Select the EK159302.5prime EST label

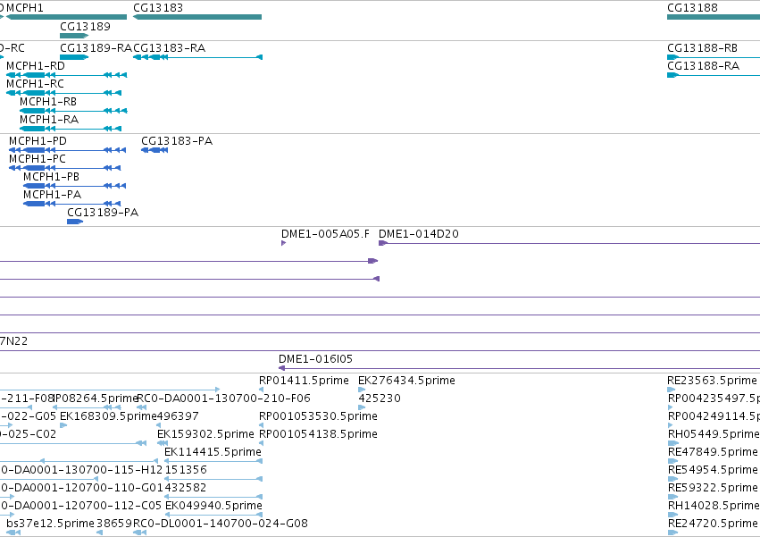[206, 434]
